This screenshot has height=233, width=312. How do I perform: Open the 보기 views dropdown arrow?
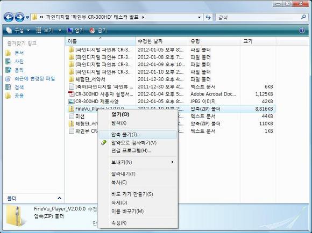pos(60,31)
